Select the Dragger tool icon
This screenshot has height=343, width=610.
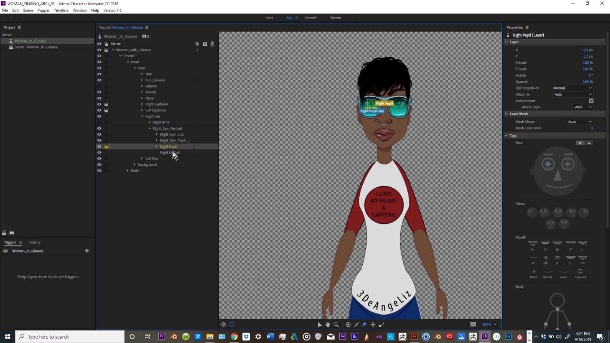tap(373, 324)
